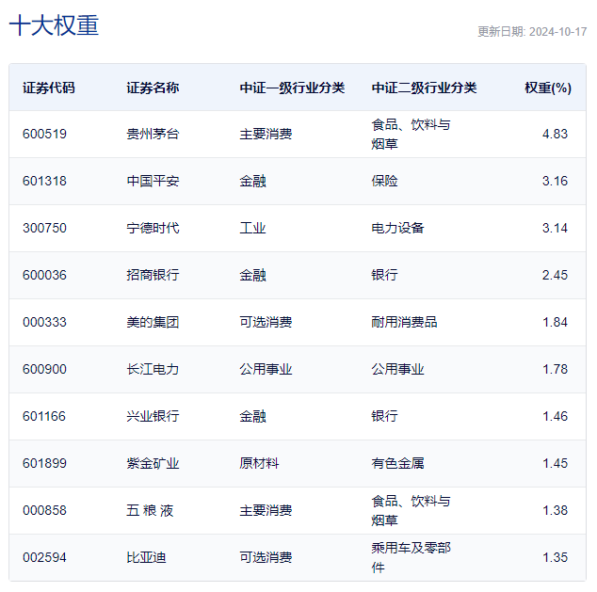
Task: Select the 证券代码 column header
Action: (49, 88)
